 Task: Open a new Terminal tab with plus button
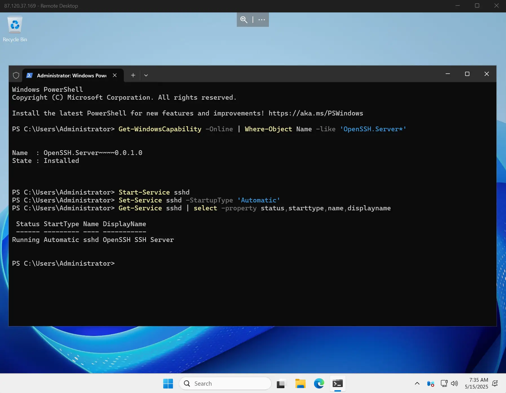point(133,75)
